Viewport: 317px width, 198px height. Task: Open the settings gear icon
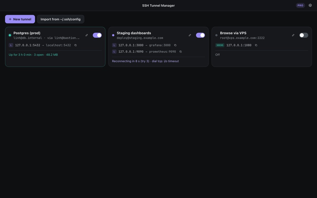pyautogui.click(x=310, y=5)
